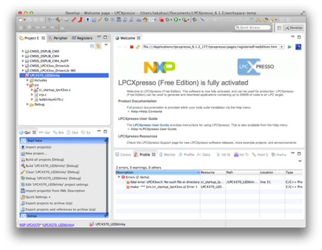Click the Resource column header
322x250 pixels.
212,172
